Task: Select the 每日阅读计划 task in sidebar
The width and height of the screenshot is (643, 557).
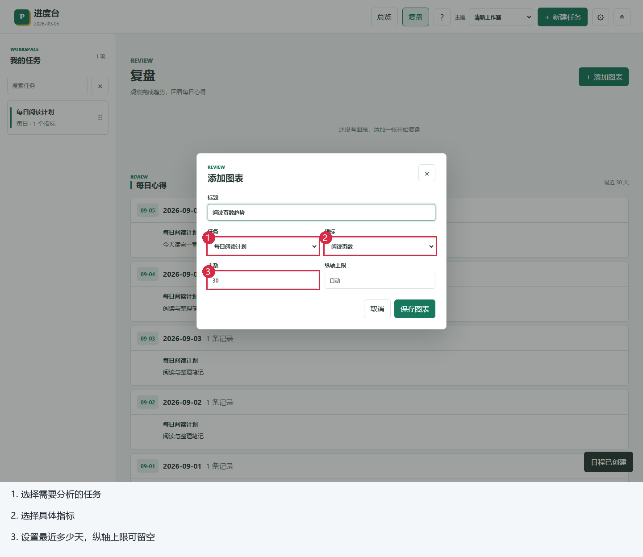Action: 58,117
